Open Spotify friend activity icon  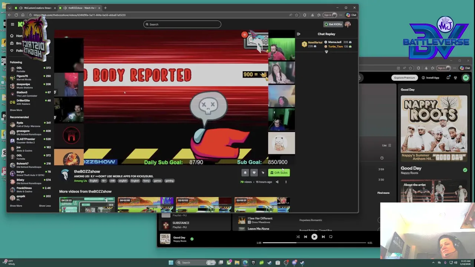click(x=455, y=78)
